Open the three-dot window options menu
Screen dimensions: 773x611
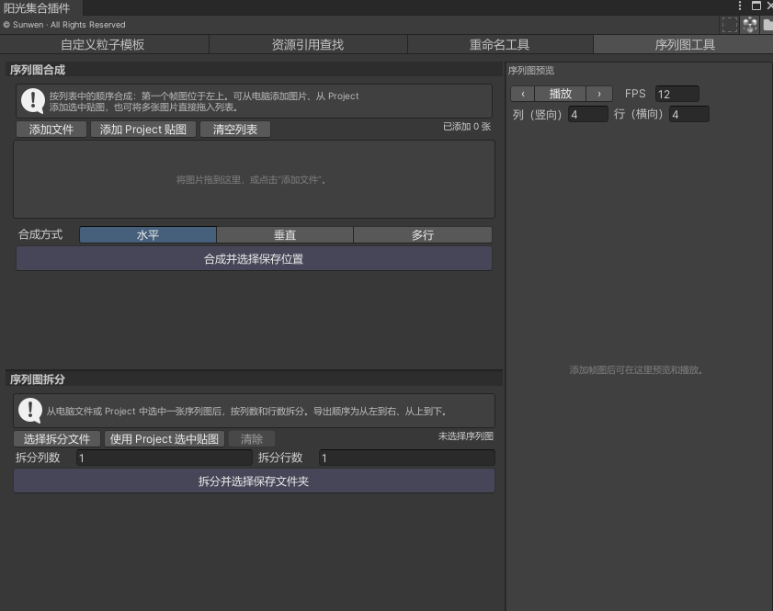tap(740, 6)
